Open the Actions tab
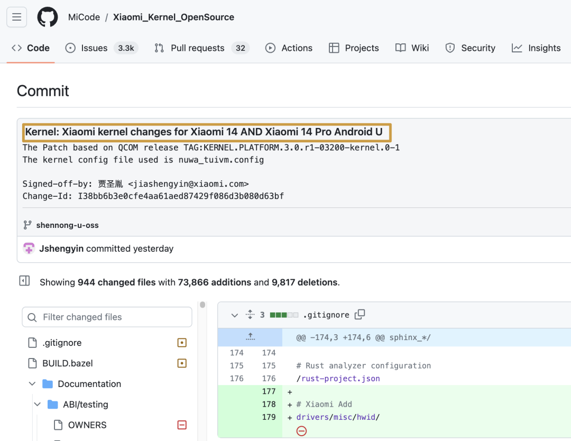This screenshot has width=571, height=441. pos(289,48)
